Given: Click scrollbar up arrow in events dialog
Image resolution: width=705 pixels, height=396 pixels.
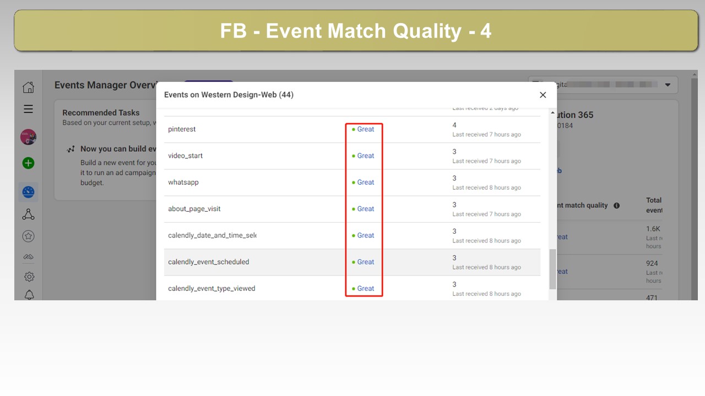Looking at the screenshot, I should 552,113.
